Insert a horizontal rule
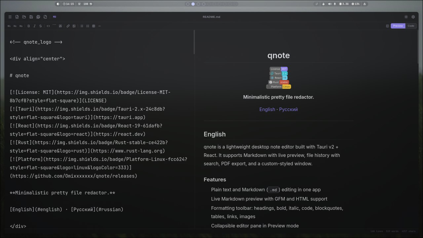This screenshot has height=238, width=423. (x=99, y=26)
